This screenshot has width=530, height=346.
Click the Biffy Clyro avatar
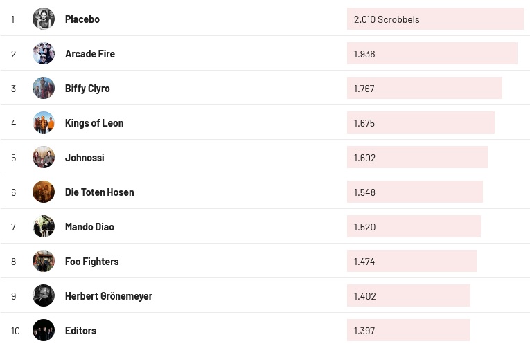click(44, 88)
